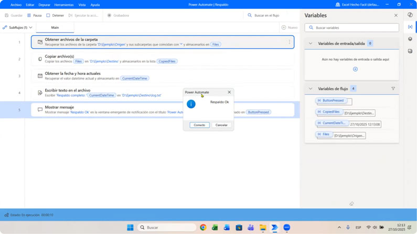The width and height of the screenshot is (417, 234).
Task: Close the Variables panel
Action: point(395,15)
